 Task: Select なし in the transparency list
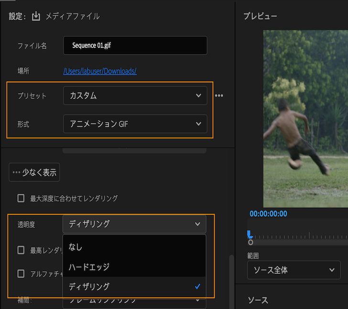point(134,247)
